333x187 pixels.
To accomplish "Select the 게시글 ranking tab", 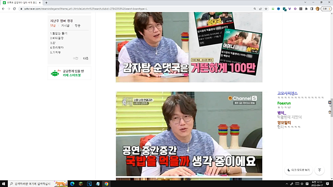I will [65, 25].
